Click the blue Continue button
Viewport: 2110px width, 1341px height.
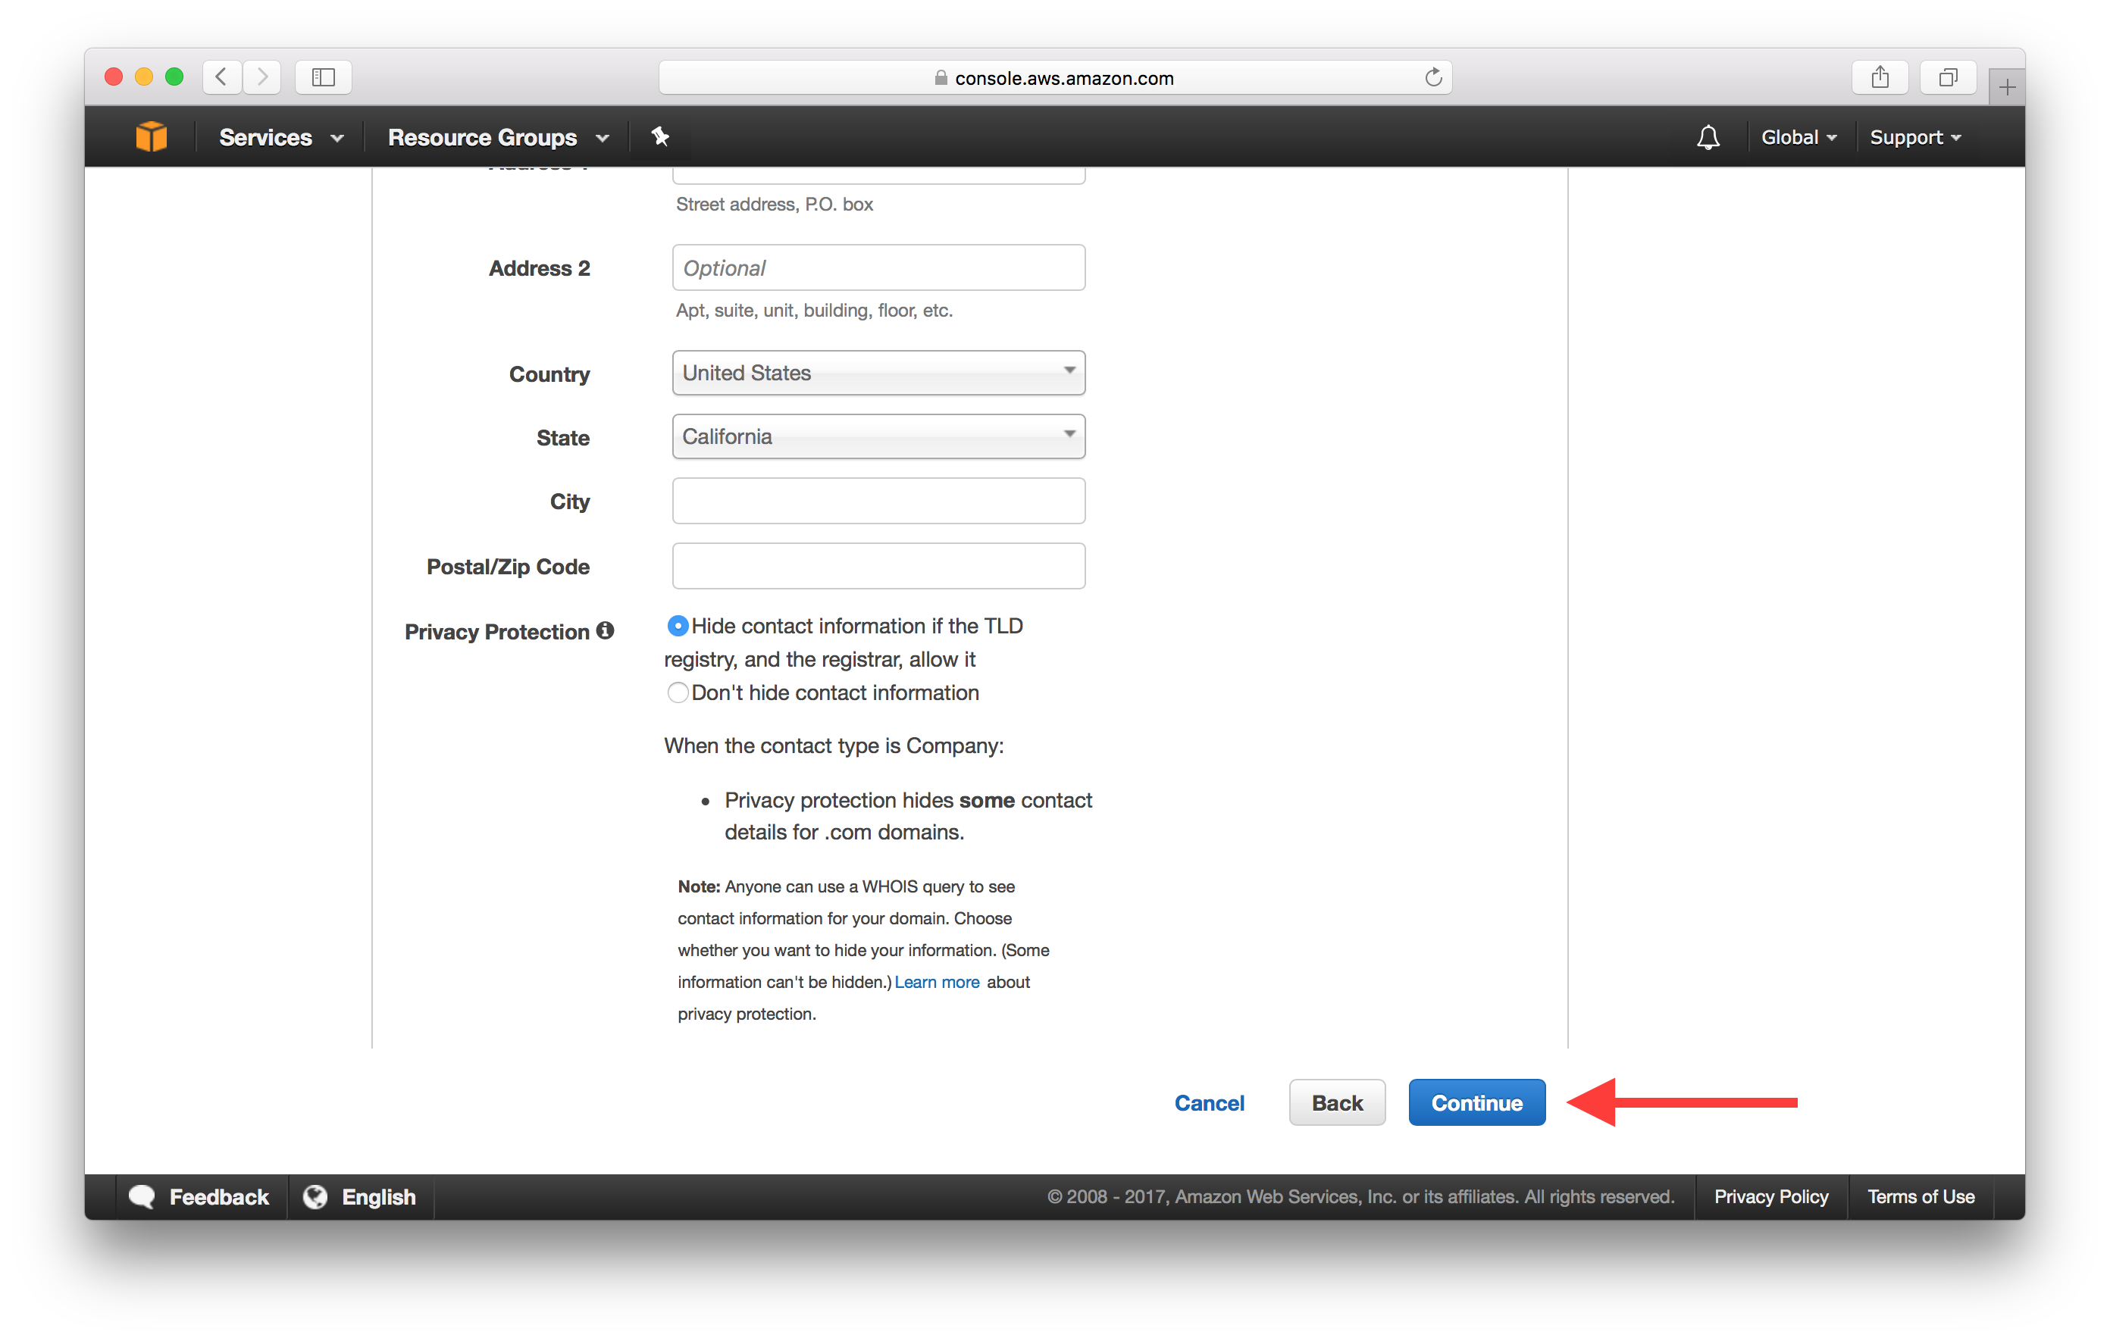point(1476,1103)
